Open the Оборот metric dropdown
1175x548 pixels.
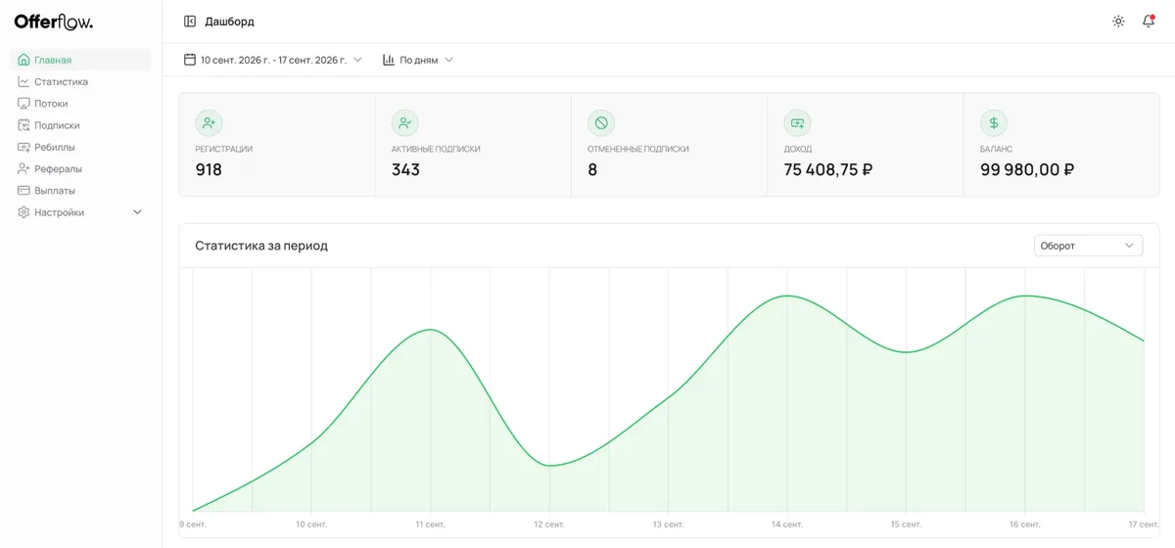pos(1088,246)
